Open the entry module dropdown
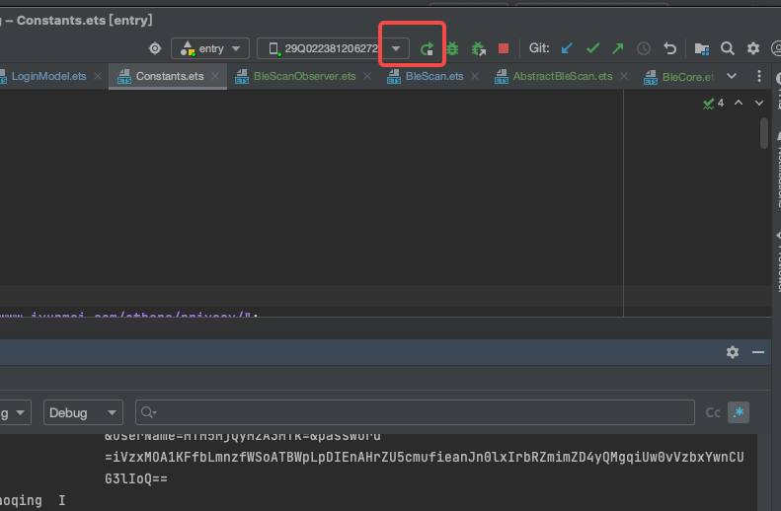Image resolution: width=781 pixels, height=511 pixels. tap(210, 48)
